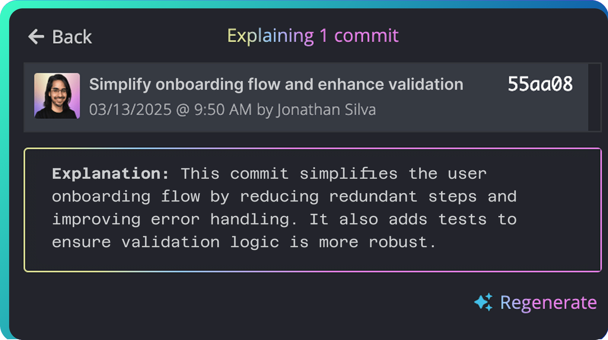608x340 pixels.
Task: Click the word 'simplifies' in the explanation
Action: pyautogui.click(x=349, y=174)
